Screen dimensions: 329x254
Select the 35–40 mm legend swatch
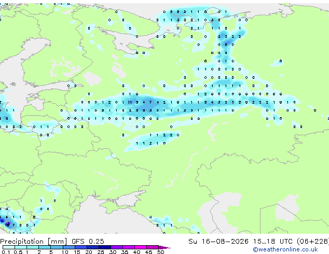128,247
